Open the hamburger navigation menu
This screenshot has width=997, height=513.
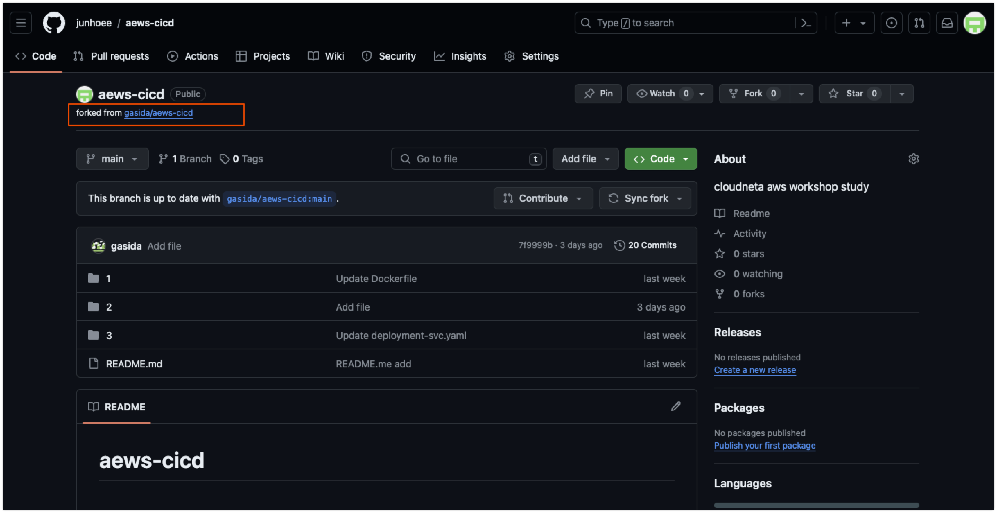[x=20, y=23]
